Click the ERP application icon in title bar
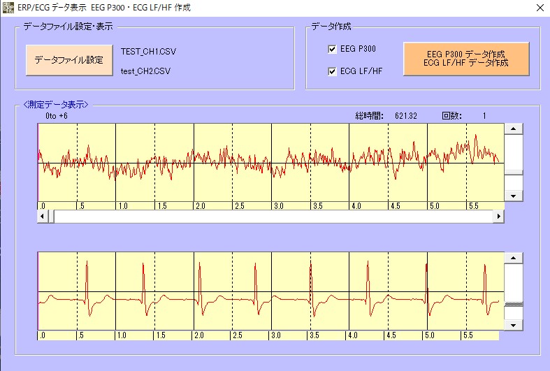This screenshot has height=371, width=550. point(8,8)
